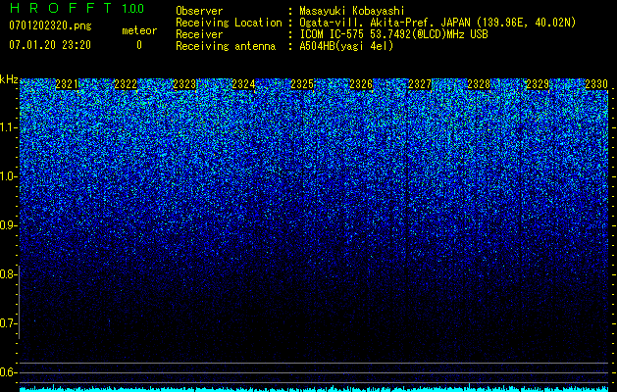Click the kHz axis unit label

pyautogui.click(x=9, y=80)
